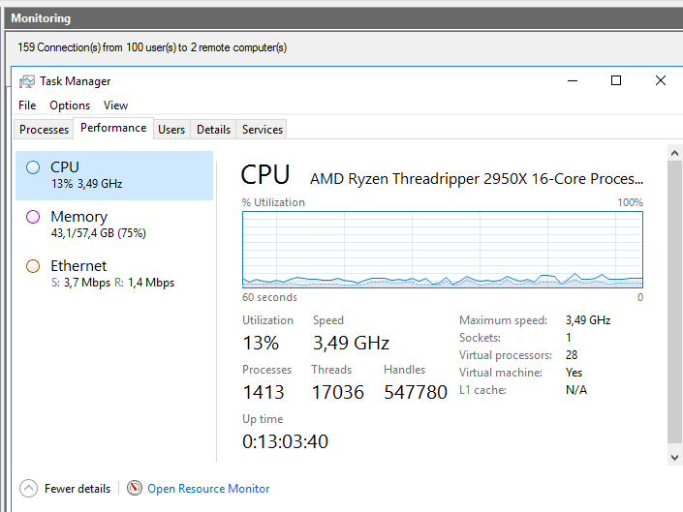Viewport: 683px width, 512px height.
Task: Switch to the Details tab
Action: pos(213,130)
